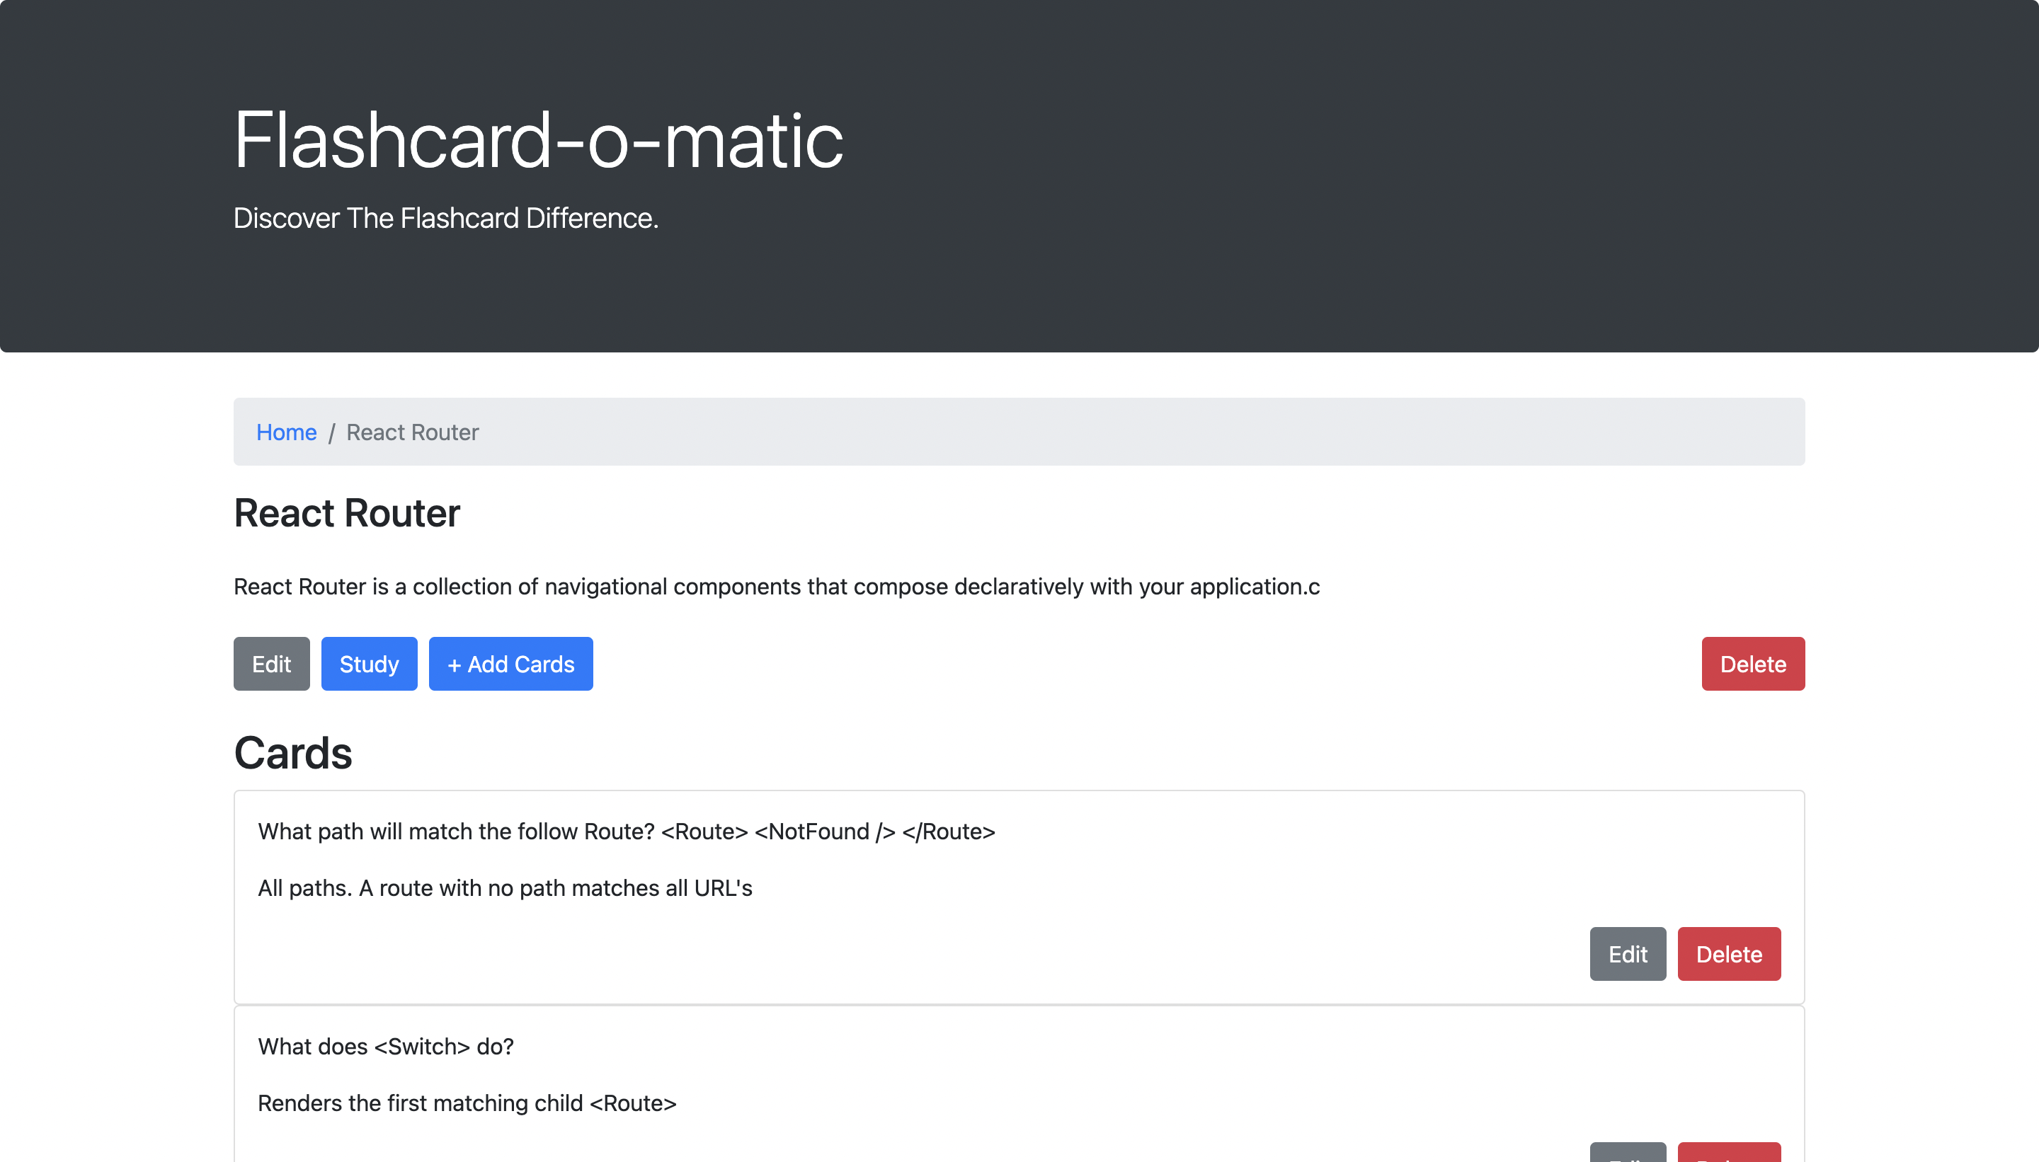
Task: Open Home via the breadcrumb link
Action: pos(286,432)
